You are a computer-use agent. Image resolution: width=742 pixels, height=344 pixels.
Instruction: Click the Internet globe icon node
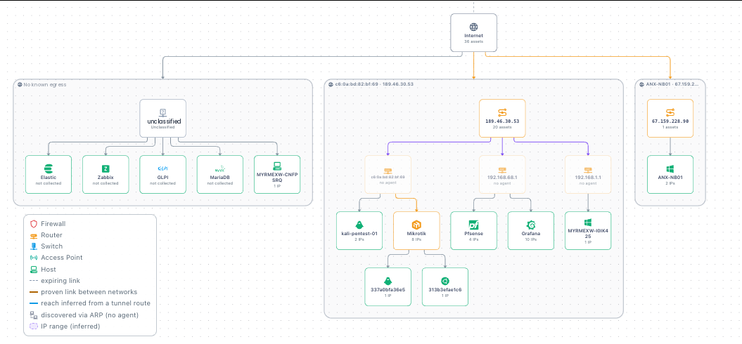tap(473, 27)
